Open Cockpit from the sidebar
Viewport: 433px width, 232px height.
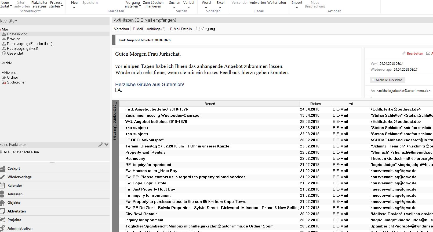click(x=13, y=168)
